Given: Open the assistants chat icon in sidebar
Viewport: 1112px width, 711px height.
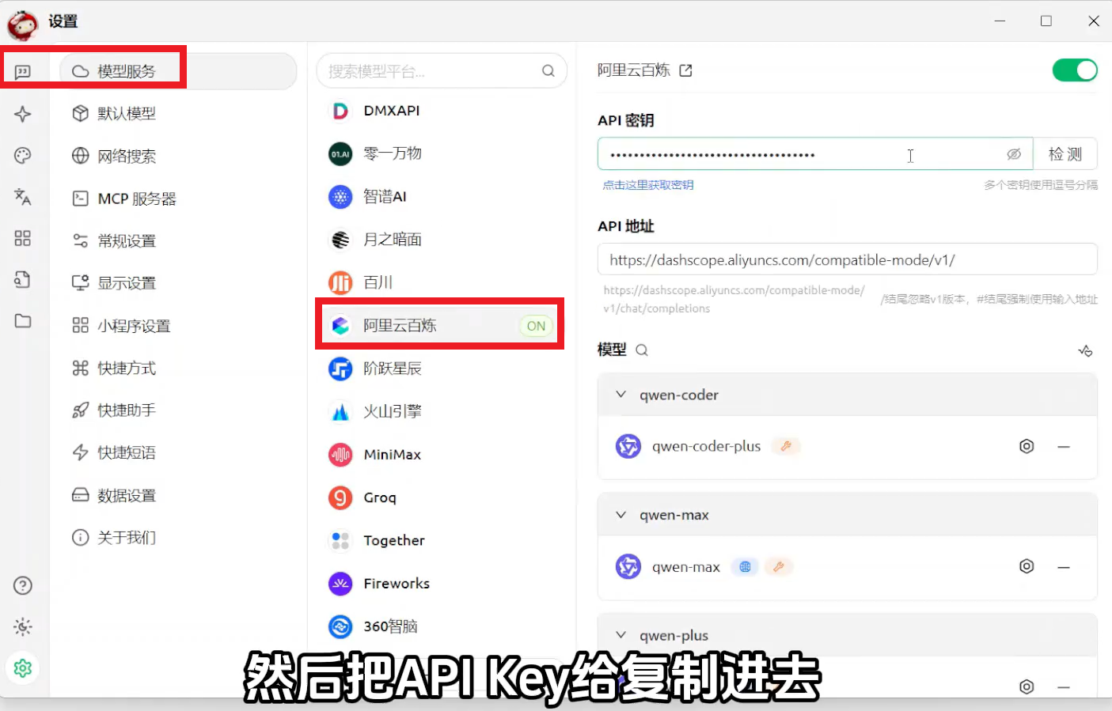Looking at the screenshot, I should tap(23, 72).
